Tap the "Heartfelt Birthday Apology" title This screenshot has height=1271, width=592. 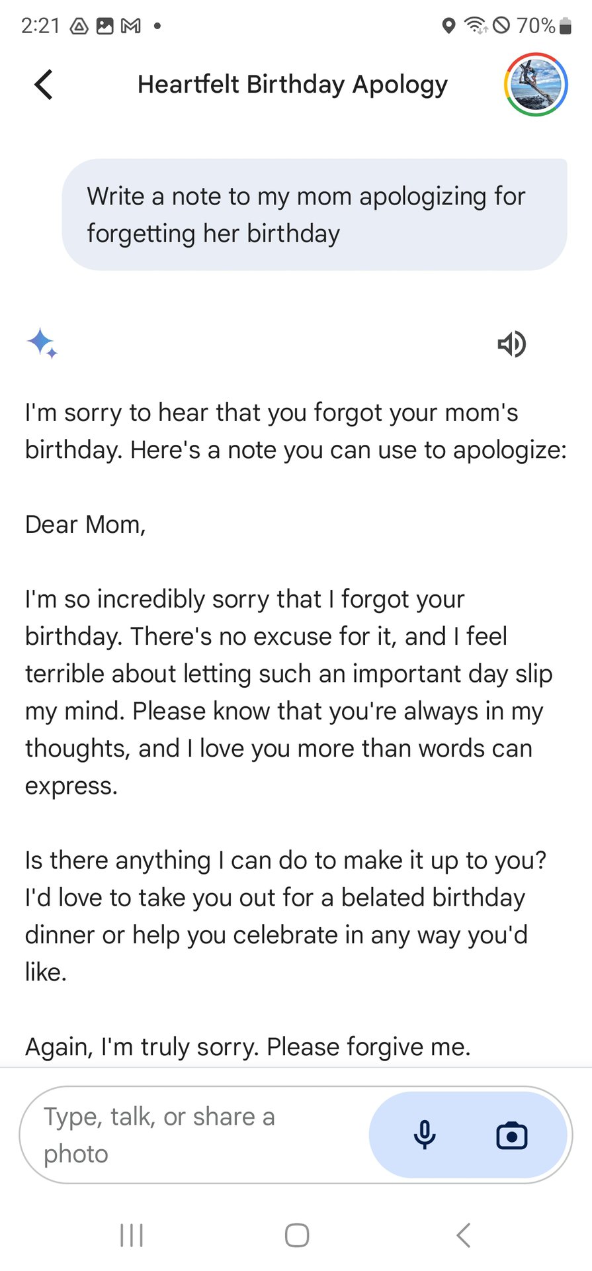(x=292, y=85)
